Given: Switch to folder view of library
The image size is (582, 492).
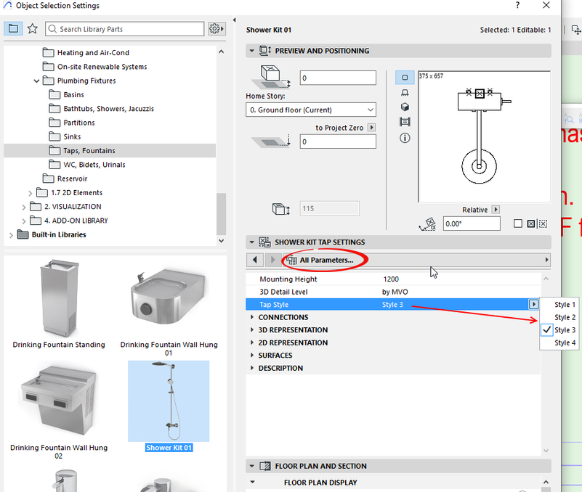Looking at the screenshot, I should (x=13, y=28).
